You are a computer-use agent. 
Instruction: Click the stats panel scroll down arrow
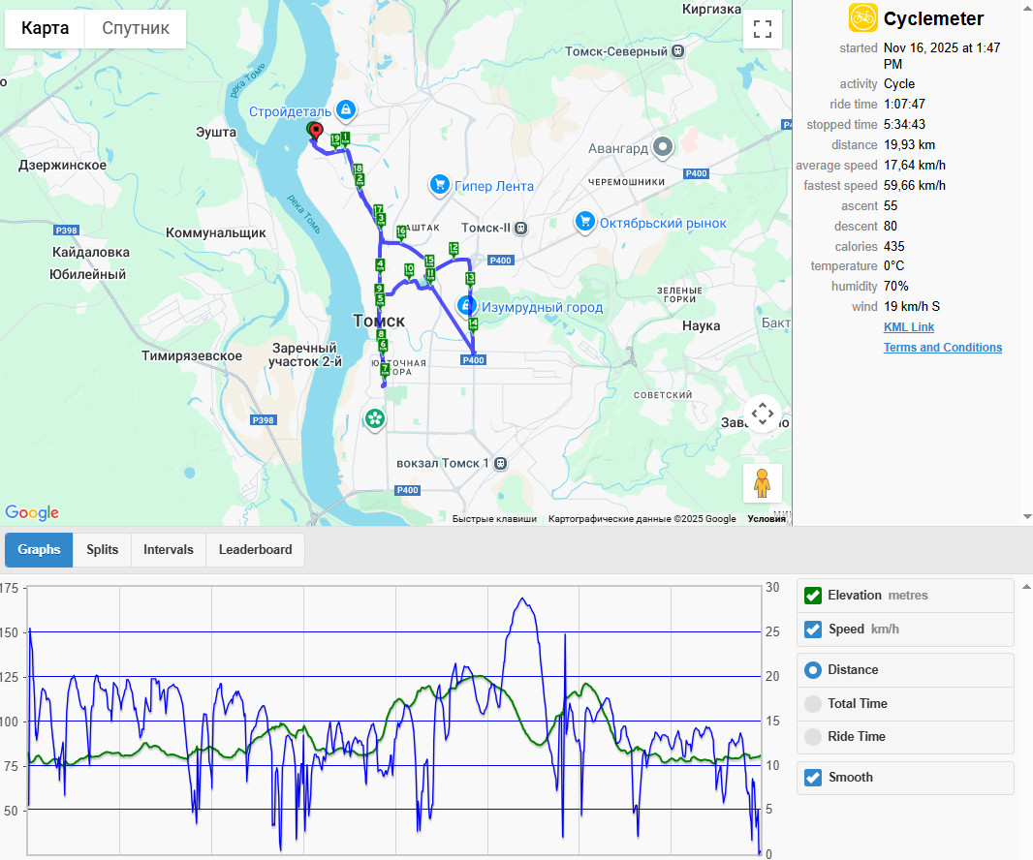1027,517
